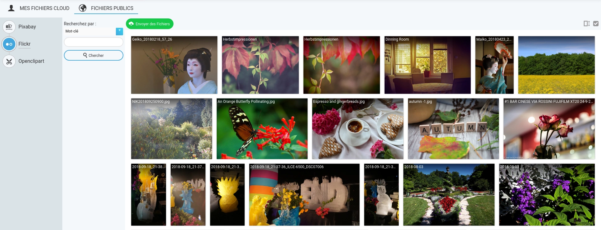Viewport: 601px width, 230px height.
Task: Switch to MES FICHIERS CLOUD tab
Action: (39, 8)
